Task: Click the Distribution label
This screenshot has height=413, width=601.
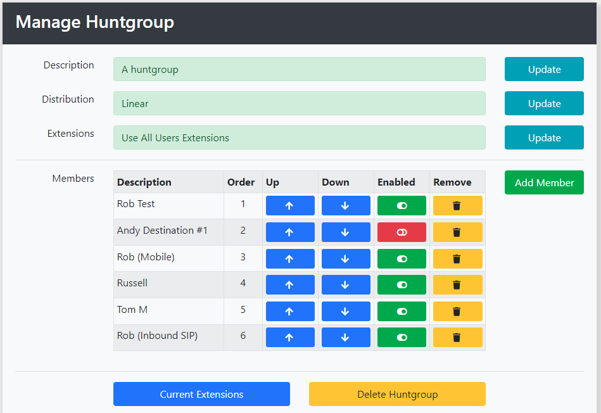Action: (68, 99)
